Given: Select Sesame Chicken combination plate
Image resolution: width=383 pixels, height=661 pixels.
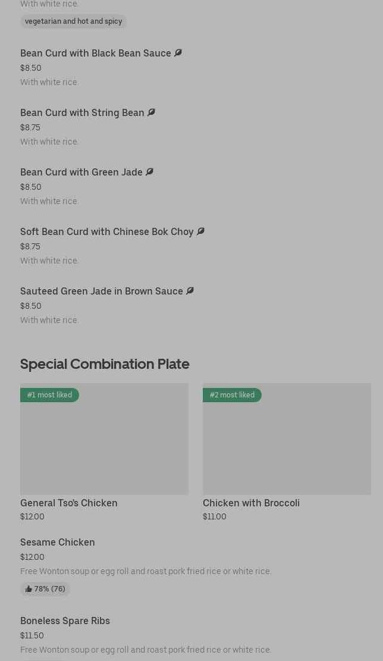Looking at the screenshot, I should pos(58,543).
